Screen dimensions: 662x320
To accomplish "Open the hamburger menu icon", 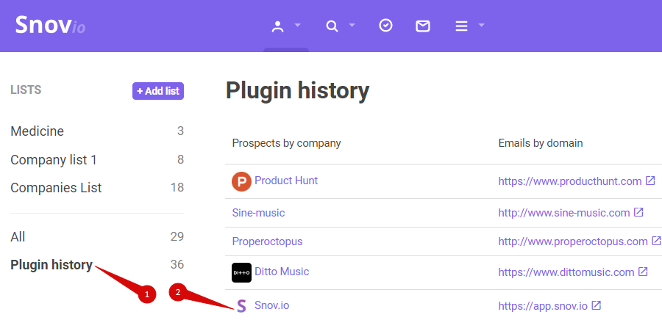I will 461,26.
